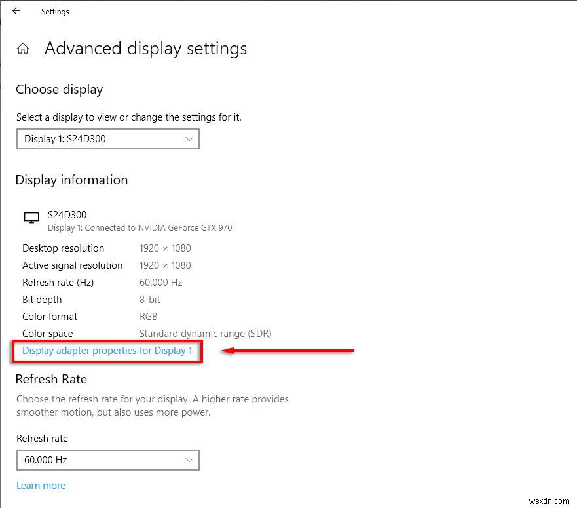Select the Settings label at the top

click(x=54, y=11)
